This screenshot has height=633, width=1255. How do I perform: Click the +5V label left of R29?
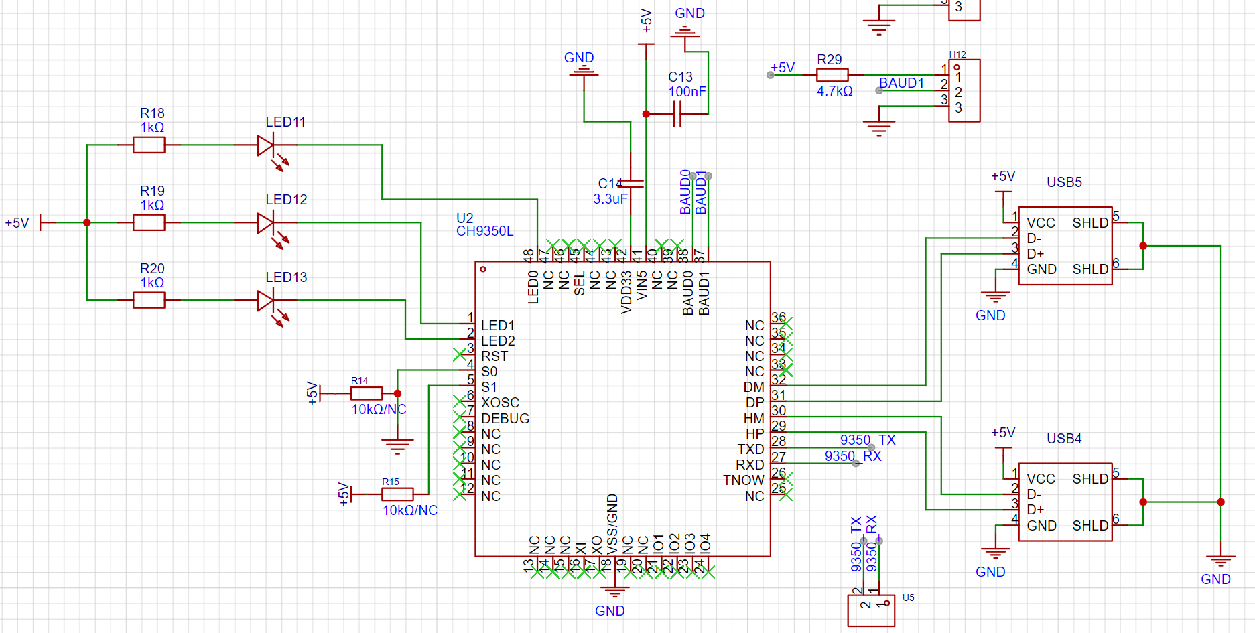coord(783,68)
